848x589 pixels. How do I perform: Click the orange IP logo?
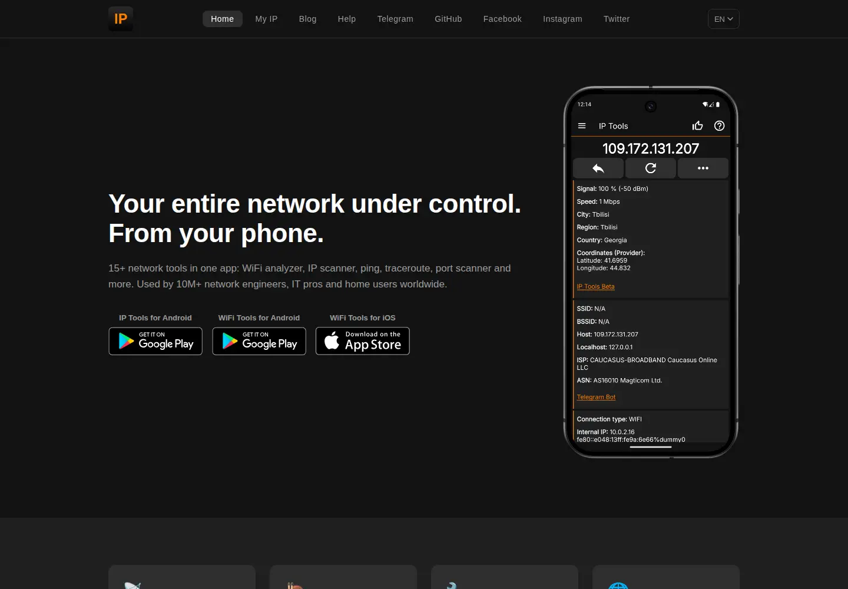coord(121,19)
